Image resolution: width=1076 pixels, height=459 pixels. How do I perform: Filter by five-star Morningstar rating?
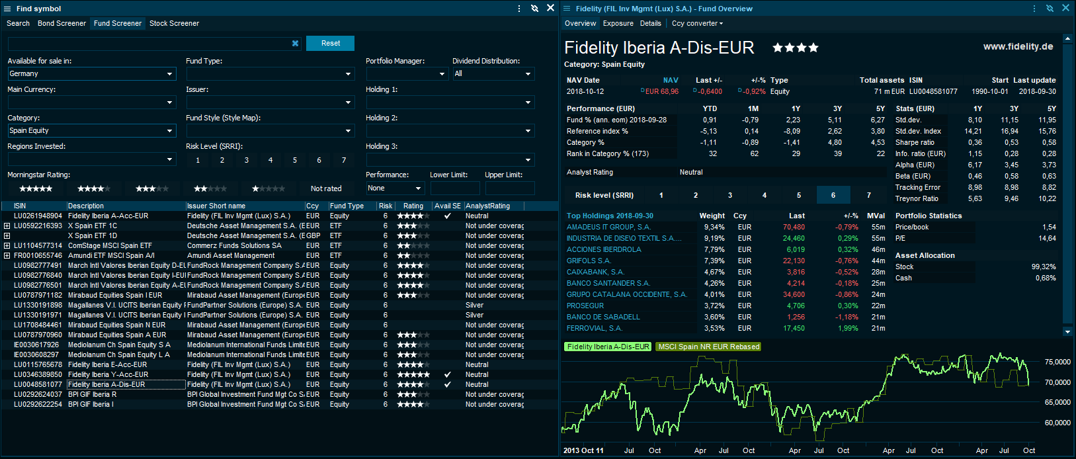(x=36, y=188)
